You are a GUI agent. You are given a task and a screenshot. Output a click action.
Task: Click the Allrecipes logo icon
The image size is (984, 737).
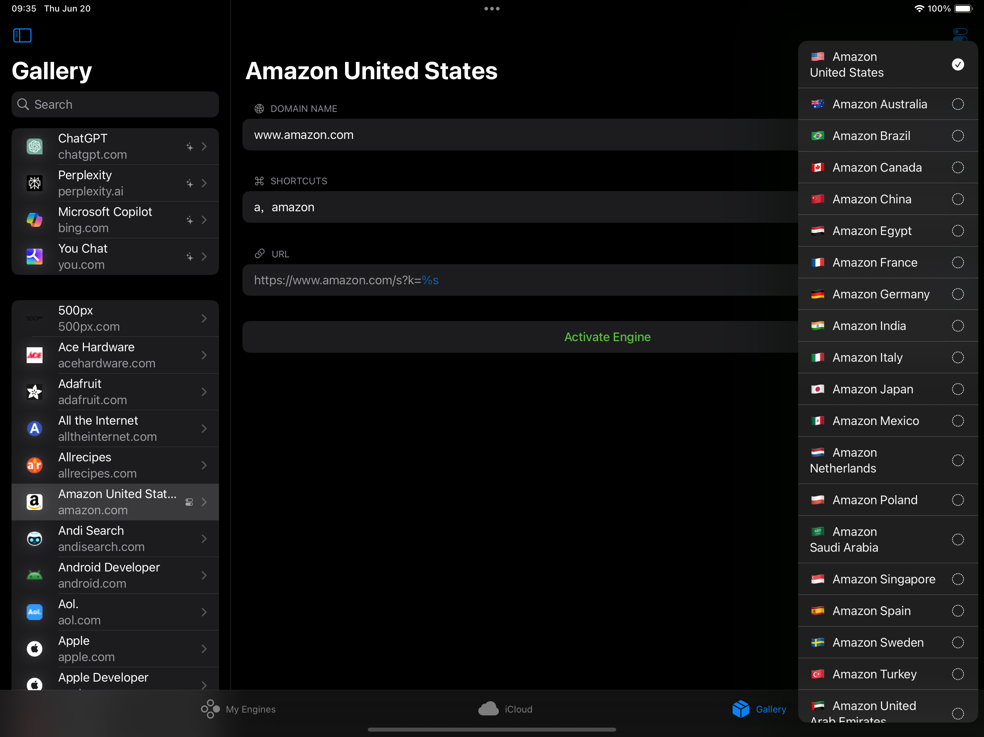pyautogui.click(x=35, y=465)
